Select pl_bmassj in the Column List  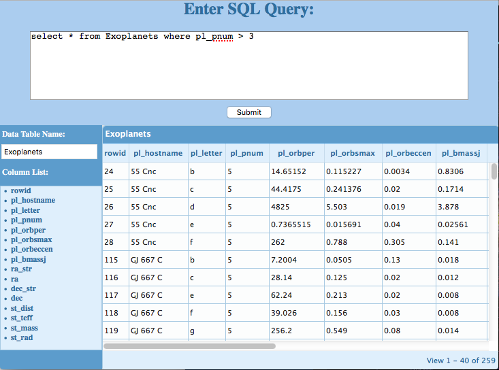pyautogui.click(x=29, y=259)
